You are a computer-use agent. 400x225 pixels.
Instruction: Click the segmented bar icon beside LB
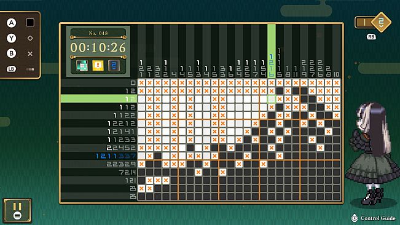point(30,69)
